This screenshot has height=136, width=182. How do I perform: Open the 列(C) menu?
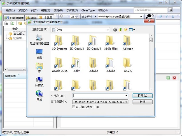pyautogui.click(x=34, y=10)
